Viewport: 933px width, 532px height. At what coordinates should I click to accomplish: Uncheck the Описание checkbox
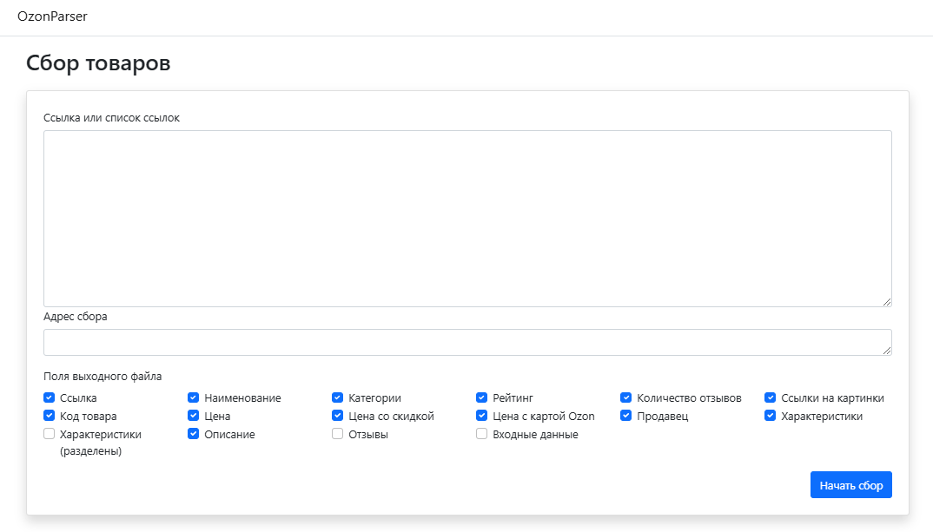point(194,434)
